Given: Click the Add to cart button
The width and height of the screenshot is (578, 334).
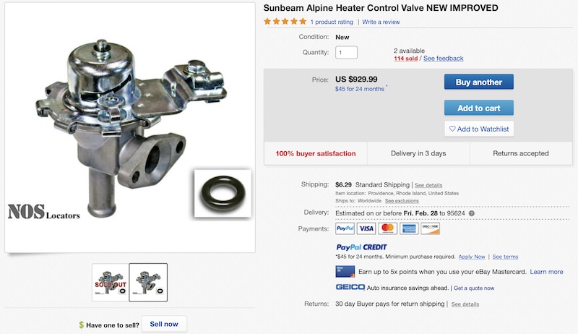Looking at the screenshot, I should coord(478,108).
